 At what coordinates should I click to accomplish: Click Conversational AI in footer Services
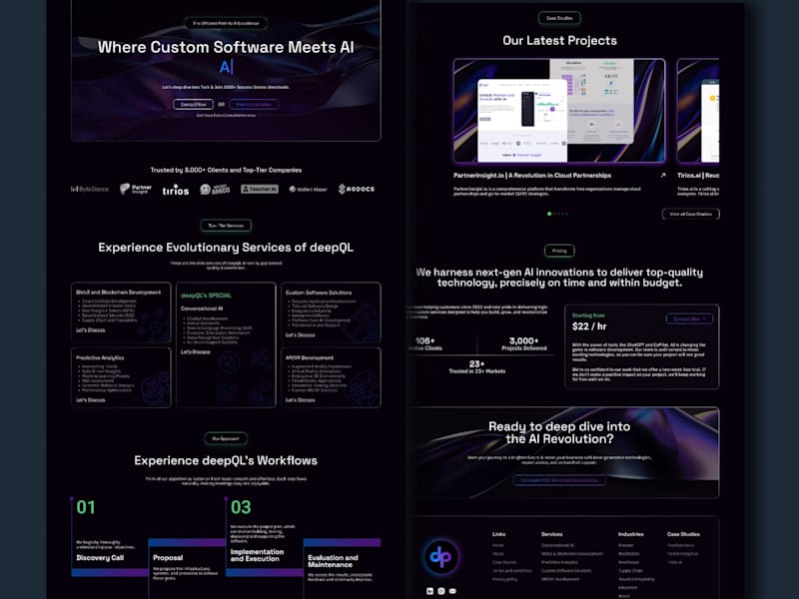pos(558,545)
